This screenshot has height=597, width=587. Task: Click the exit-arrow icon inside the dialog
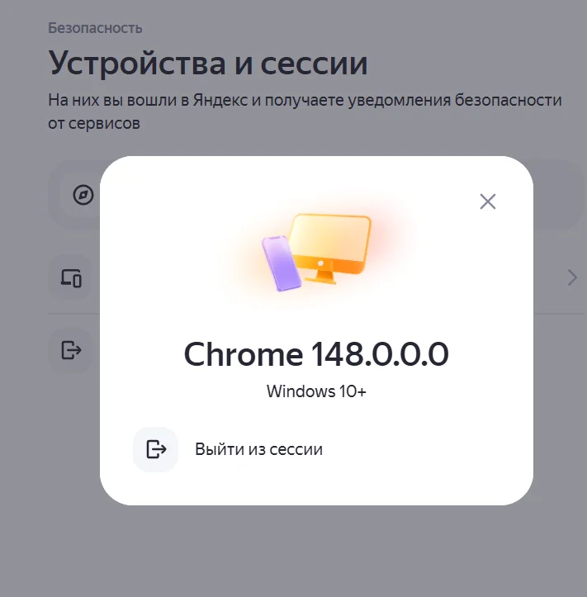click(x=156, y=449)
